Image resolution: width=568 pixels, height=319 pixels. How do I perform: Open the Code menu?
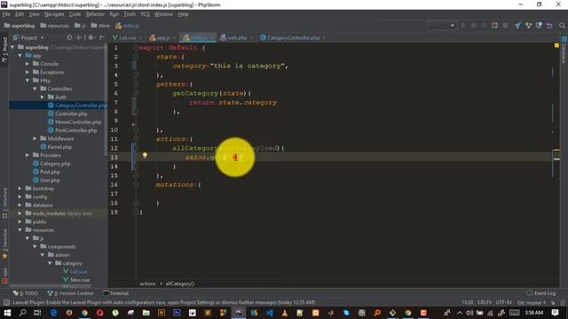(x=75, y=14)
